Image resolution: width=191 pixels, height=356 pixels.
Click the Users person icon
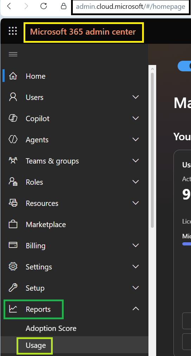coord(13,97)
